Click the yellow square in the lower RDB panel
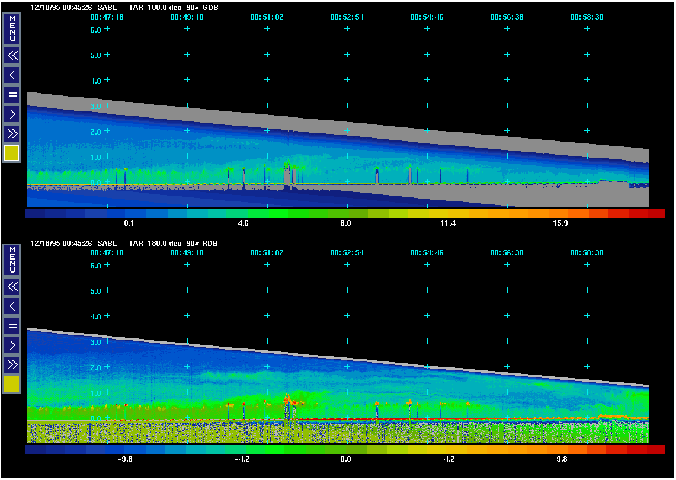This screenshot has width=676, height=480. (12, 385)
